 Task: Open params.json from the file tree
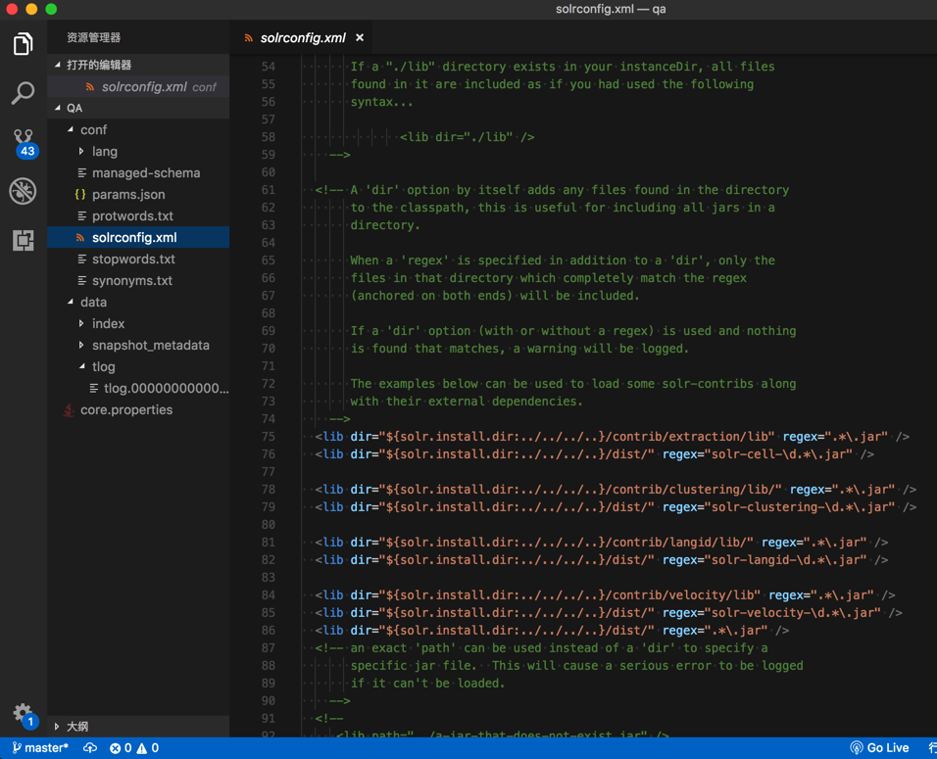(x=127, y=194)
